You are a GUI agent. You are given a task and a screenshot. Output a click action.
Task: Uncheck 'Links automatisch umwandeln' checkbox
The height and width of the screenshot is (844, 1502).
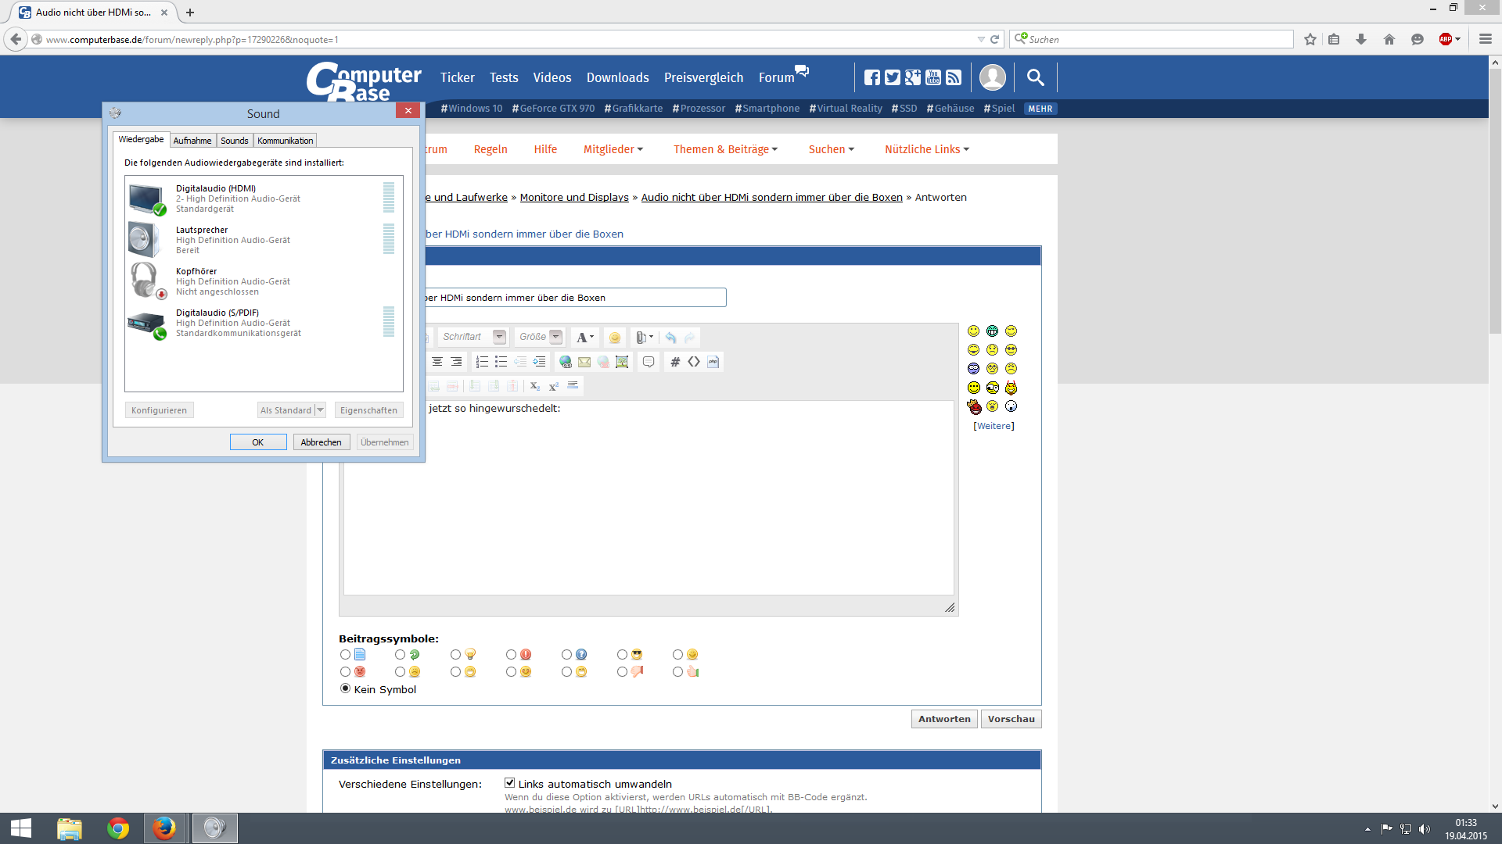click(x=509, y=783)
